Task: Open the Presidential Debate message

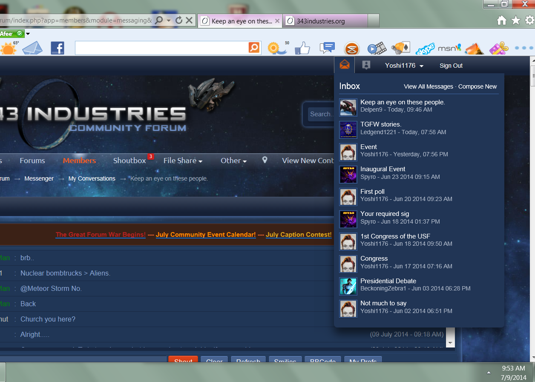Action: [388, 281]
